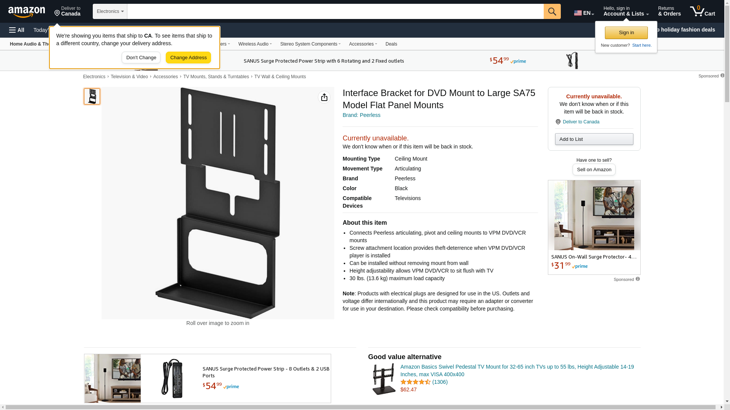
Task: Expand the Electronics search category dropdown
Action: [x=110, y=11]
